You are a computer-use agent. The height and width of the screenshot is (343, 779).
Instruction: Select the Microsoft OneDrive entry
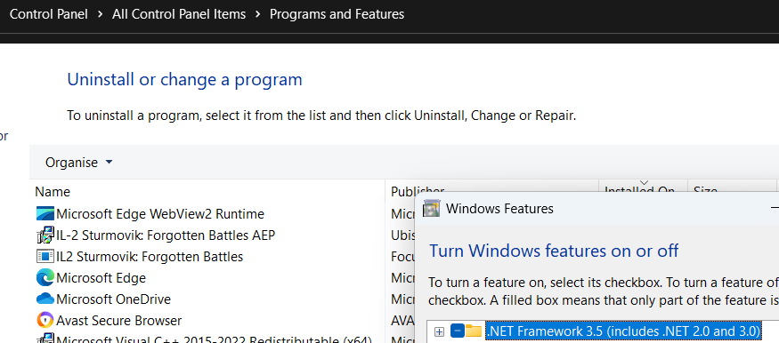click(113, 299)
